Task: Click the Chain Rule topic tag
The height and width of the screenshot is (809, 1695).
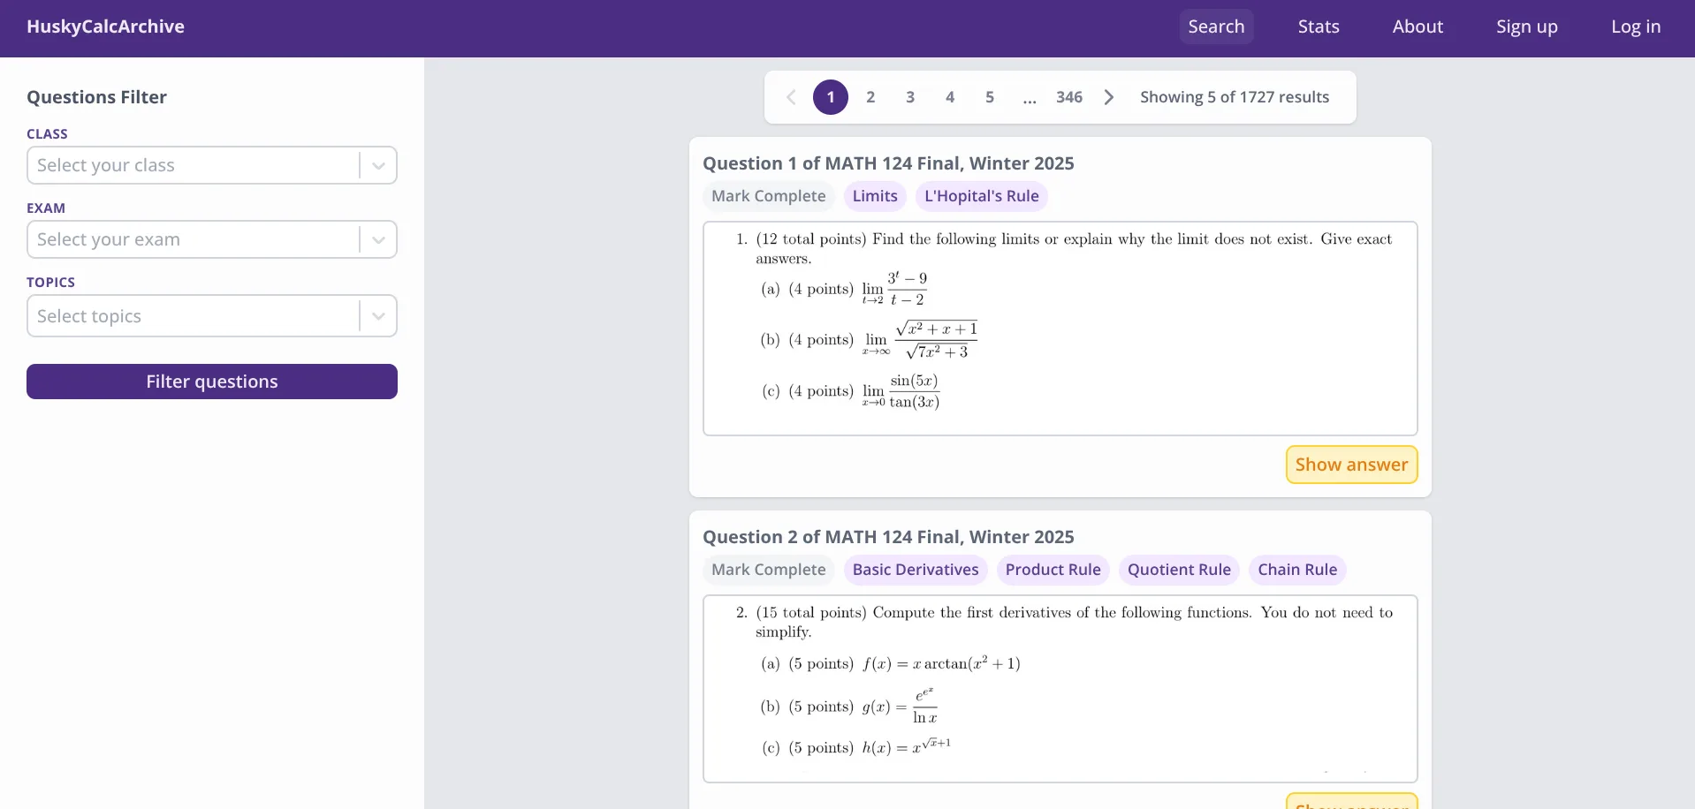Action: 1297,570
